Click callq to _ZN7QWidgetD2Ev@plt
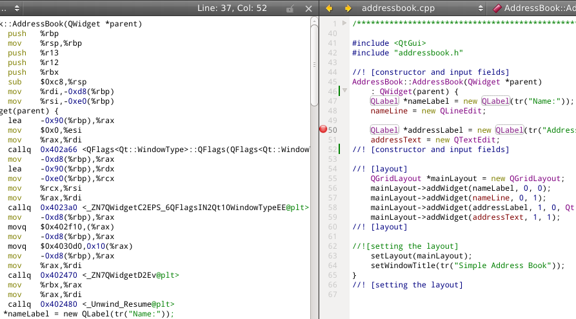The height and width of the screenshot is (319, 576). tap(94, 275)
